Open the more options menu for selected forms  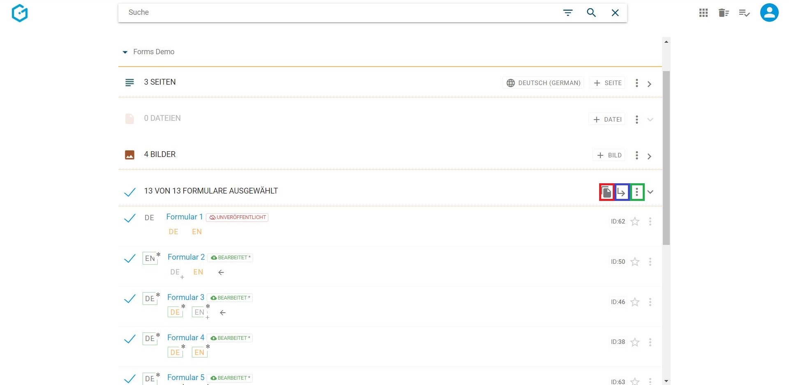[x=637, y=192]
